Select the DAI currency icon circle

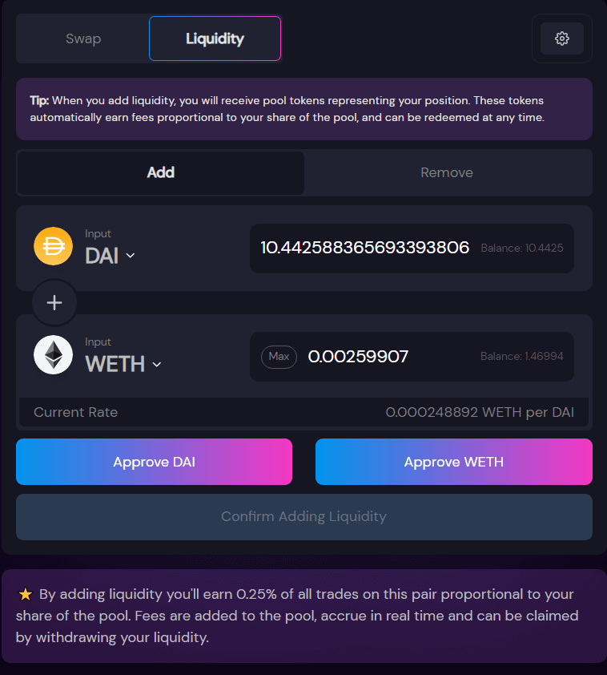coord(53,246)
